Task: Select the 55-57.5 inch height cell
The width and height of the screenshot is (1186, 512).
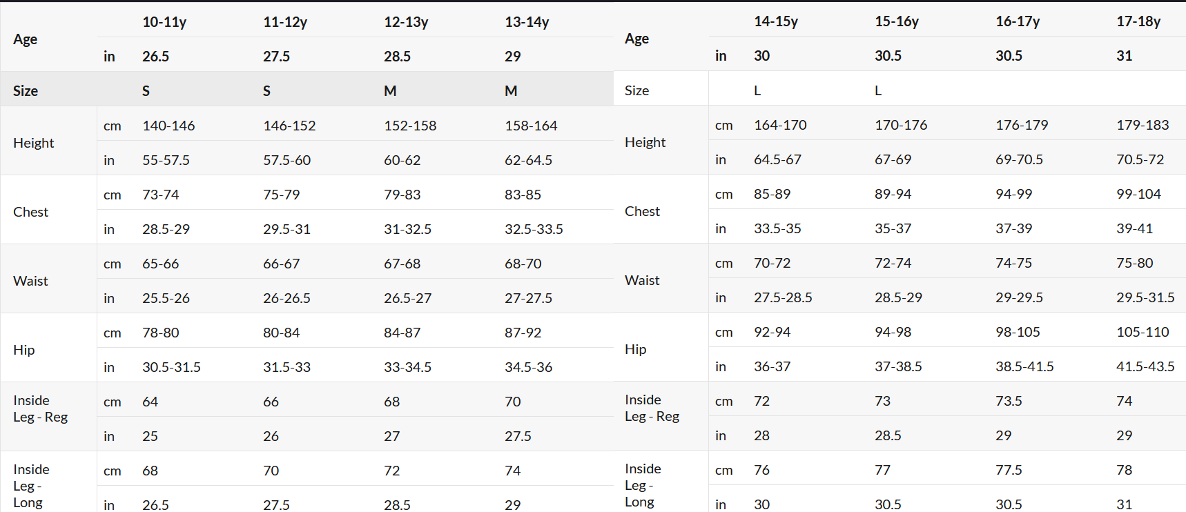Action: click(x=166, y=160)
